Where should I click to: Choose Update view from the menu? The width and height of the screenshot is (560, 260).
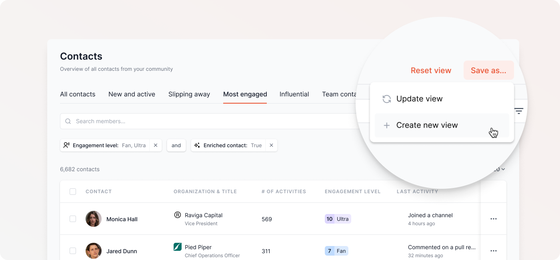[442, 99]
